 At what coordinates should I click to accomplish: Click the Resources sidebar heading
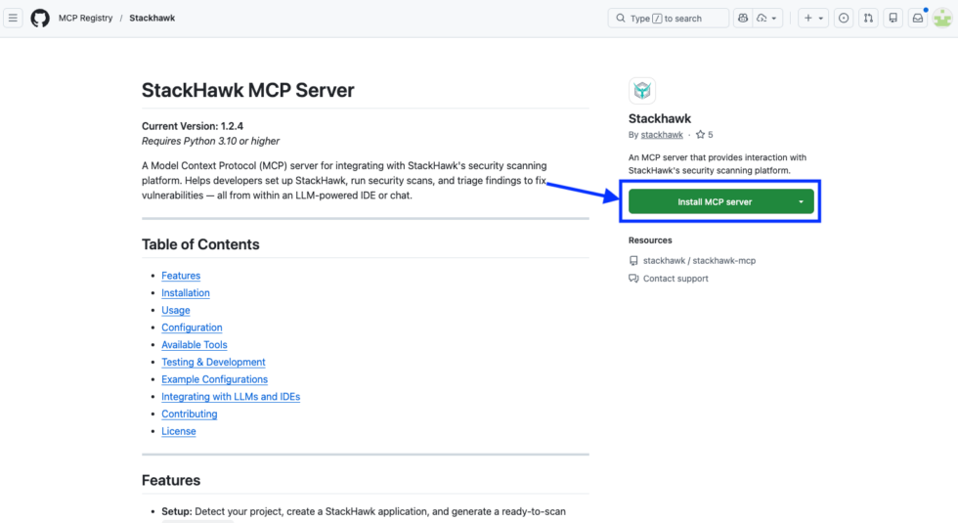tap(650, 240)
